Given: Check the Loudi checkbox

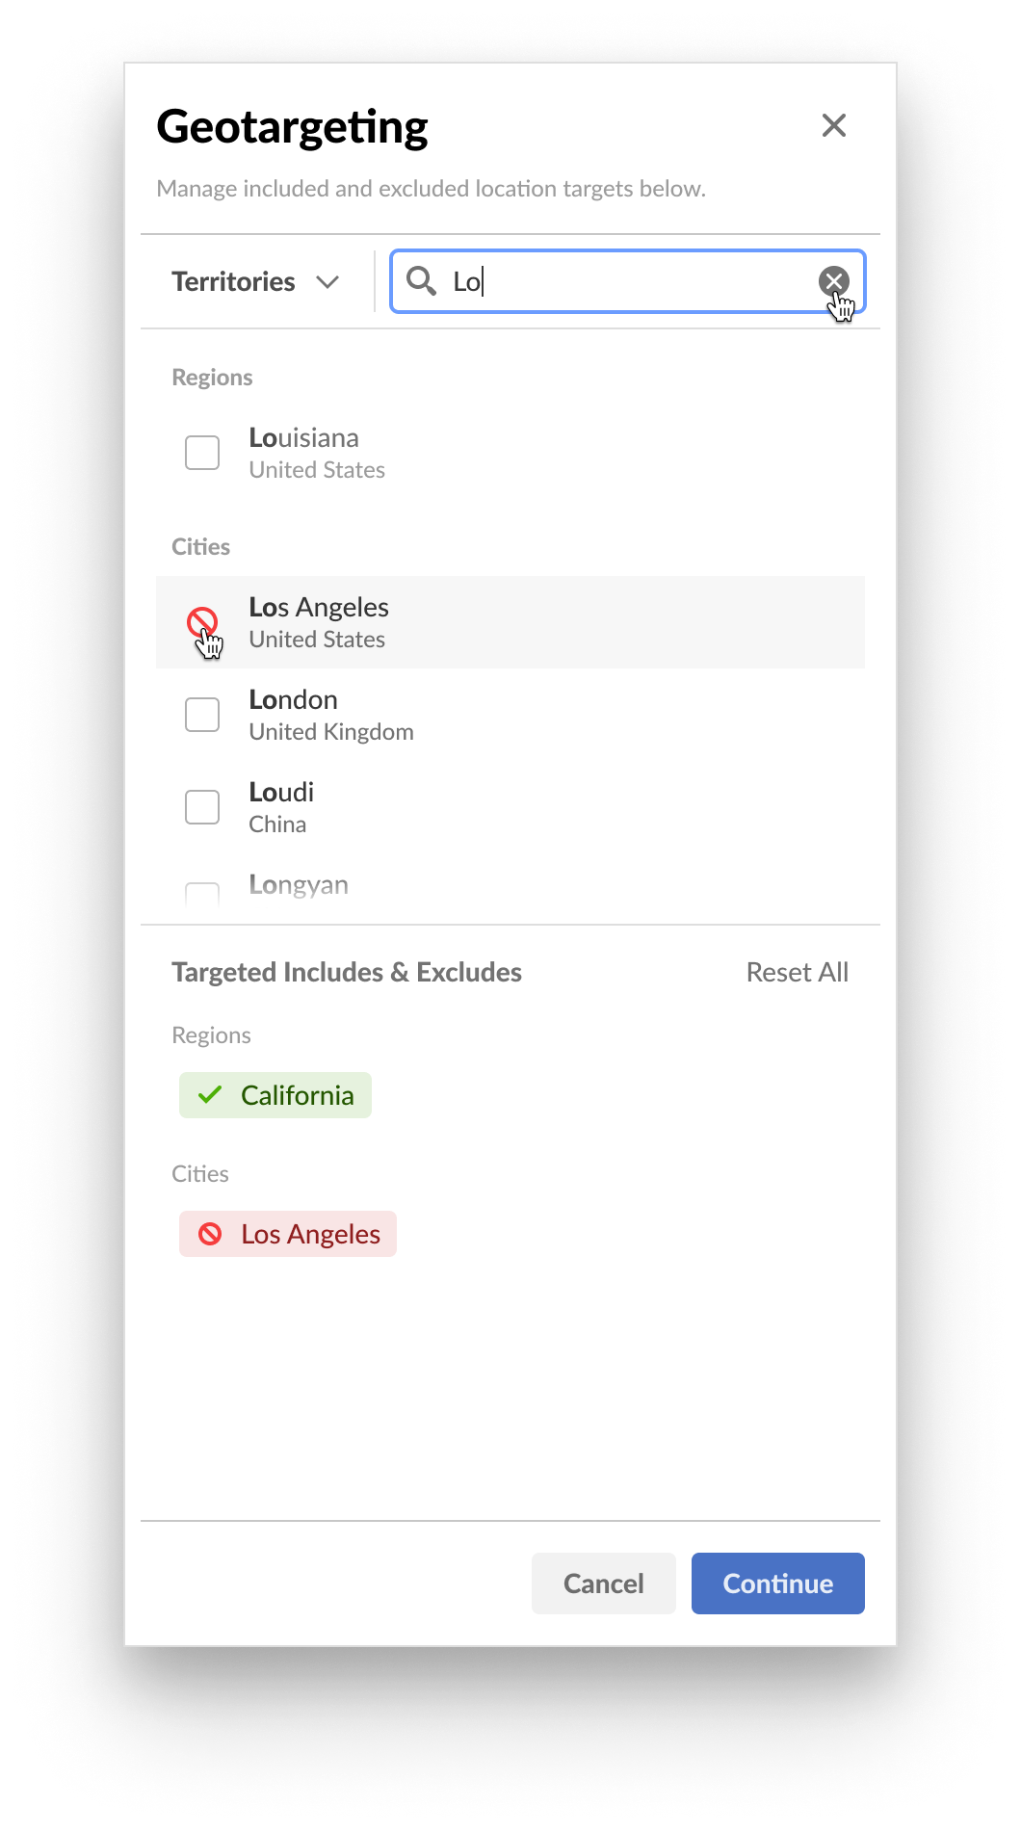Looking at the screenshot, I should point(202,807).
